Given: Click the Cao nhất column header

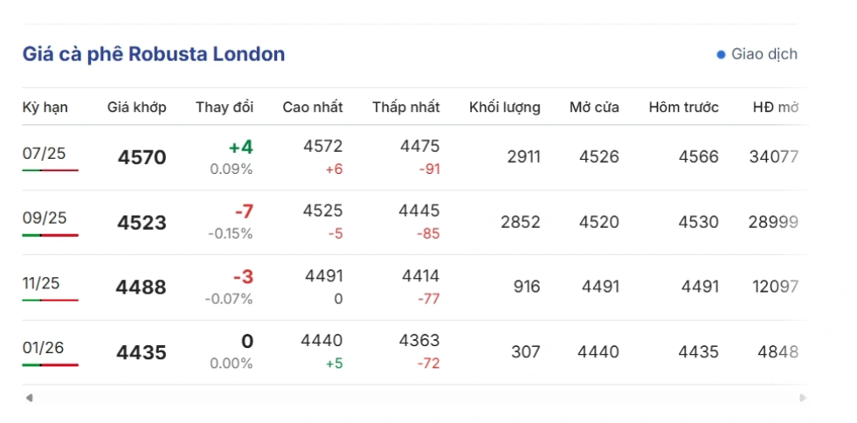Looking at the screenshot, I should click(x=313, y=107).
